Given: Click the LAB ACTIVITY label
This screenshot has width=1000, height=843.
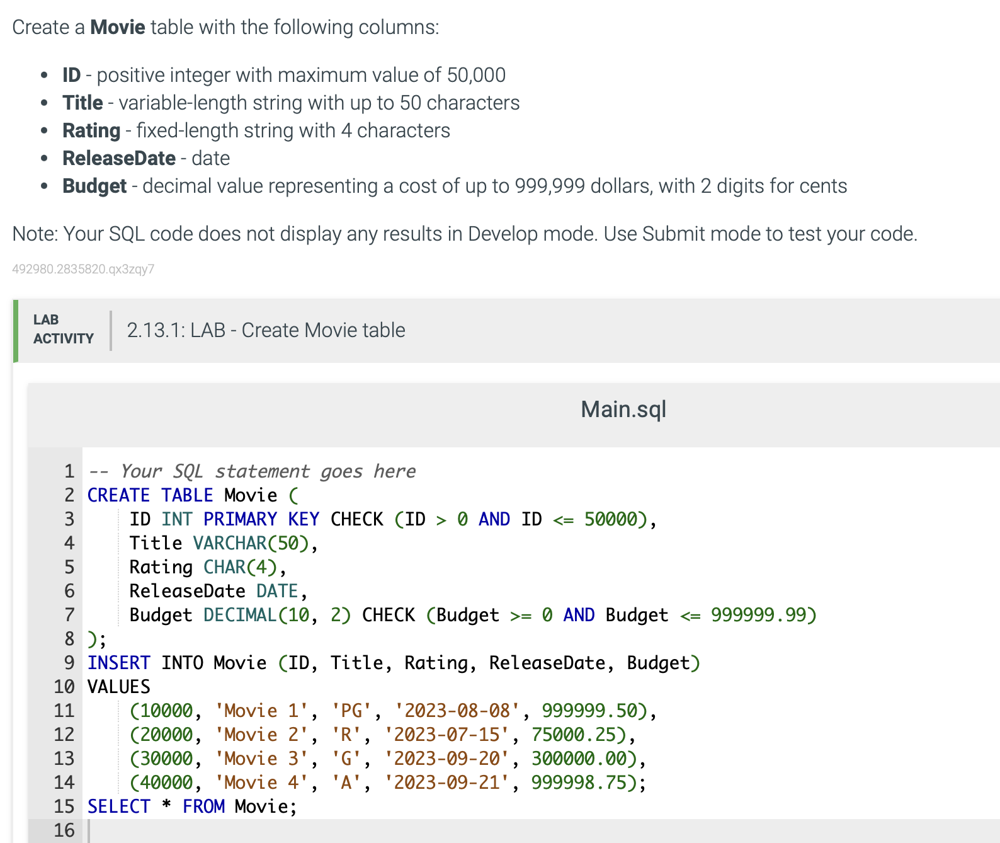Looking at the screenshot, I should tap(63, 330).
